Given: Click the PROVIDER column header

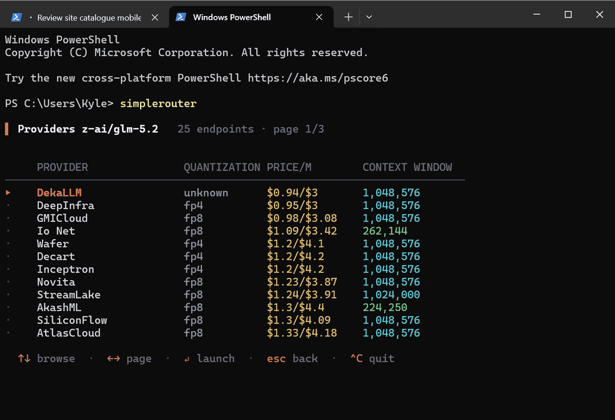Looking at the screenshot, I should [63, 167].
